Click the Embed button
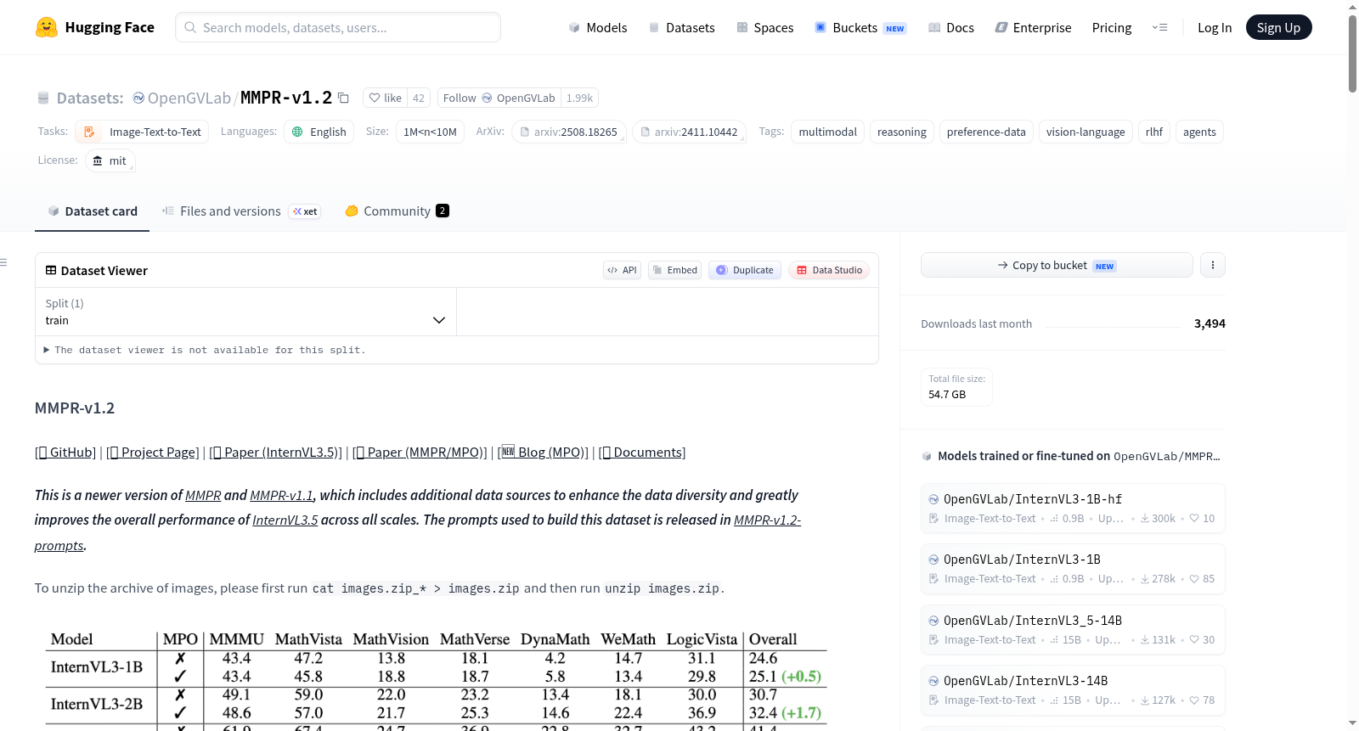1359x731 pixels. [675, 270]
